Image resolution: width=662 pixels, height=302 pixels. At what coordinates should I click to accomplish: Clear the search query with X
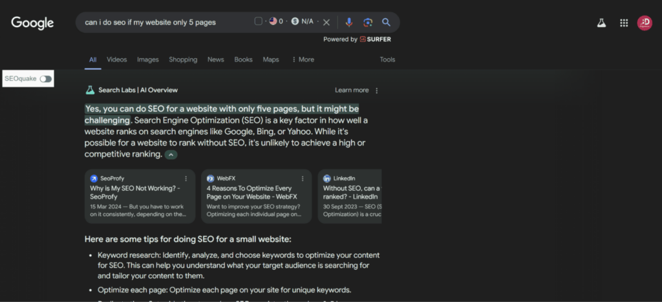click(326, 23)
